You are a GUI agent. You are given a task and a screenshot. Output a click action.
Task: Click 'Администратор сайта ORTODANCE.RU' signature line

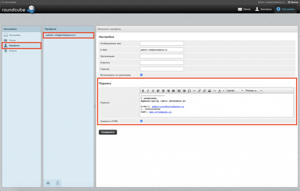click(x=163, y=101)
